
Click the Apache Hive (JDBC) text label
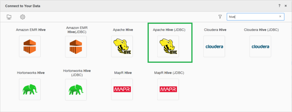click(169, 30)
